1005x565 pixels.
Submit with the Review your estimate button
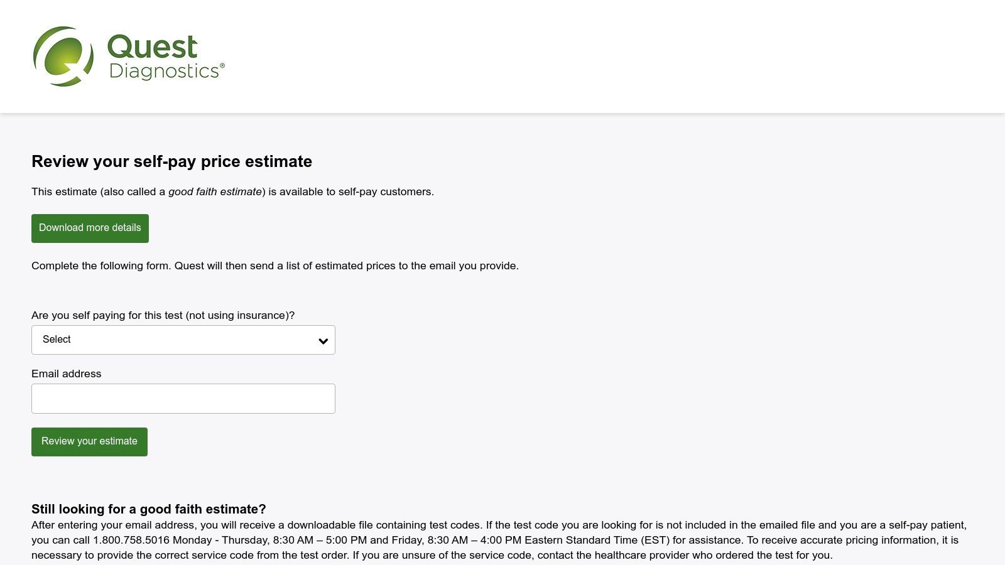pos(89,441)
